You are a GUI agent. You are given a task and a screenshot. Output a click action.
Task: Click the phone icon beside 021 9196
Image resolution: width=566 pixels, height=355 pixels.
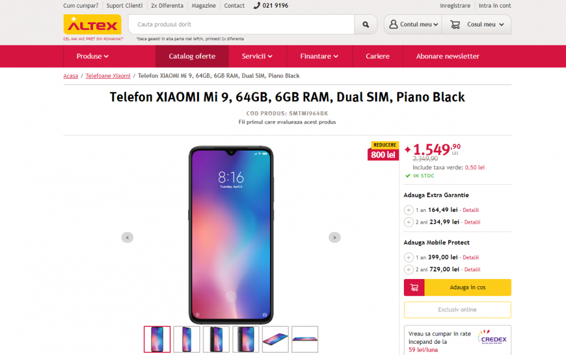click(256, 6)
